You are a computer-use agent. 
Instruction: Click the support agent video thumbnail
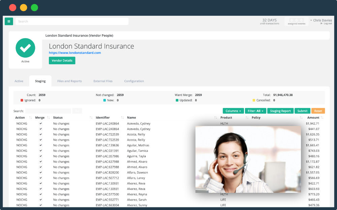pyautogui.click(x=248, y=159)
